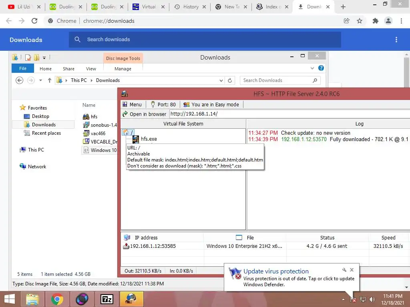The image size is (410, 307).
Task: Select the sonobus-1.4 file in Downloads
Action: 100,125
